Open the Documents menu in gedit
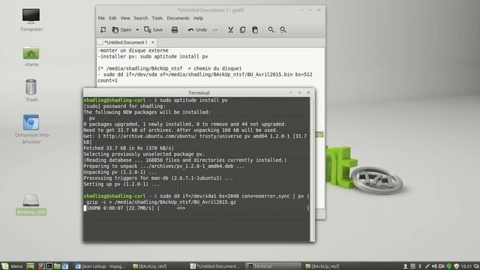The height and width of the screenshot is (270, 480). pos(178,18)
